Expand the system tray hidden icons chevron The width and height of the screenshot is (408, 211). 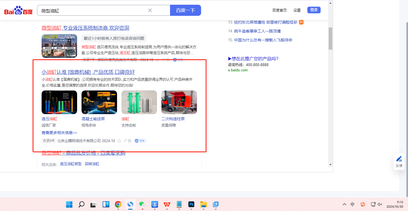tap(344, 205)
